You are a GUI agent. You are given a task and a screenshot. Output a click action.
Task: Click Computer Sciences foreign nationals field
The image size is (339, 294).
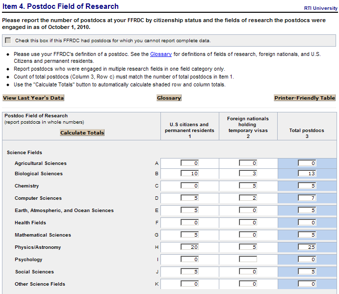click(x=248, y=198)
